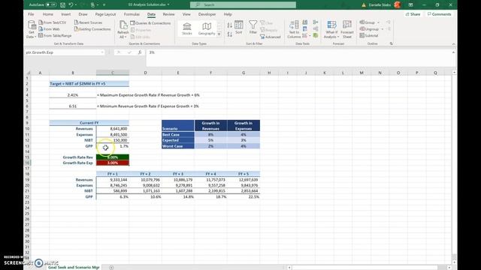The image size is (481, 270).
Task: Select the green Growth Rate Rev cell
Action: [x=113, y=157]
